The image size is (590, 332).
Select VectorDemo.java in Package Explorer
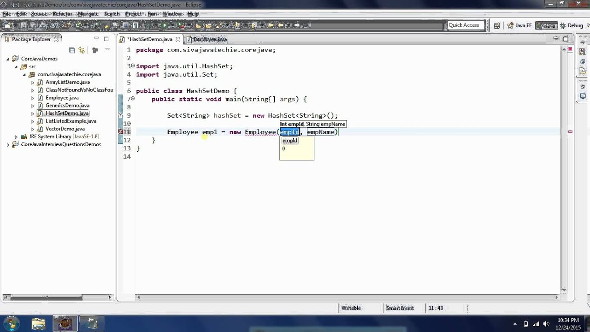click(x=65, y=129)
